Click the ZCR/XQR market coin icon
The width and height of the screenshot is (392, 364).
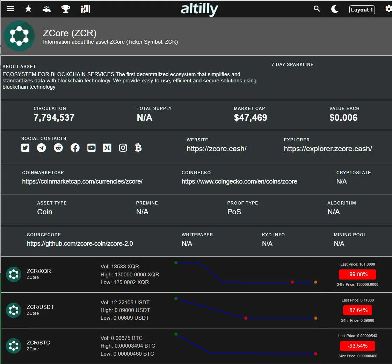[x=14, y=274]
